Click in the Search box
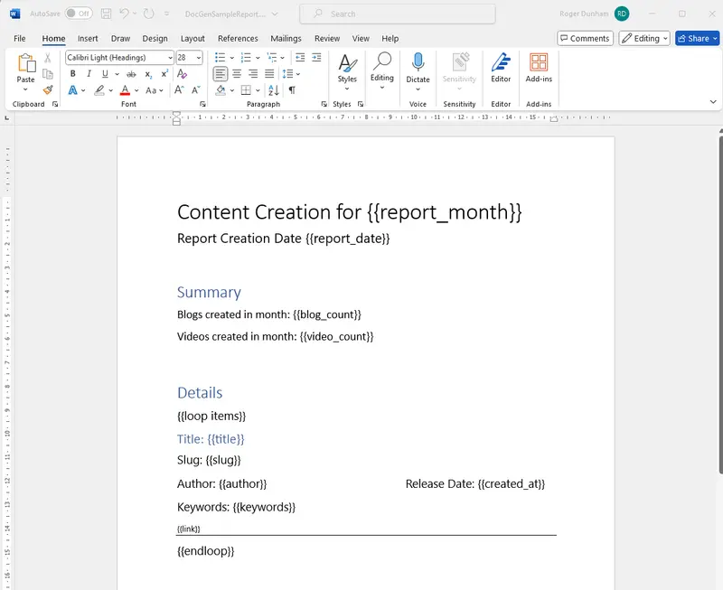Screen dimensions: 723x590 click(x=398, y=14)
